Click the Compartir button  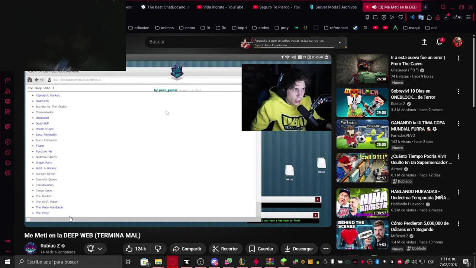(187, 249)
